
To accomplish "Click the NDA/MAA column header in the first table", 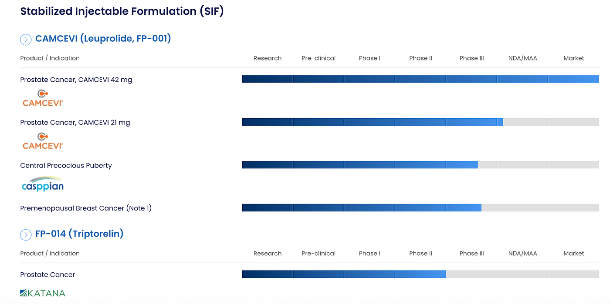I will click(x=522, y=58).
